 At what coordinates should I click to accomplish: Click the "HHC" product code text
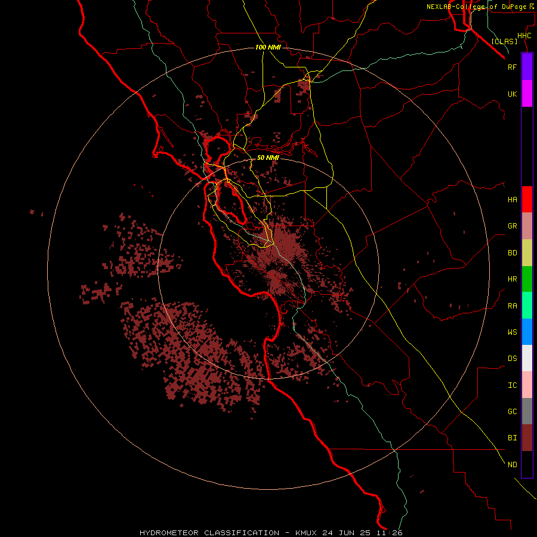pos(524,36)
